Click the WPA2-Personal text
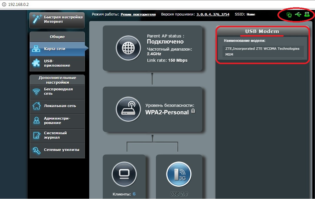Image resolution: width=315 pixels, height=199 pixels. 167,112
